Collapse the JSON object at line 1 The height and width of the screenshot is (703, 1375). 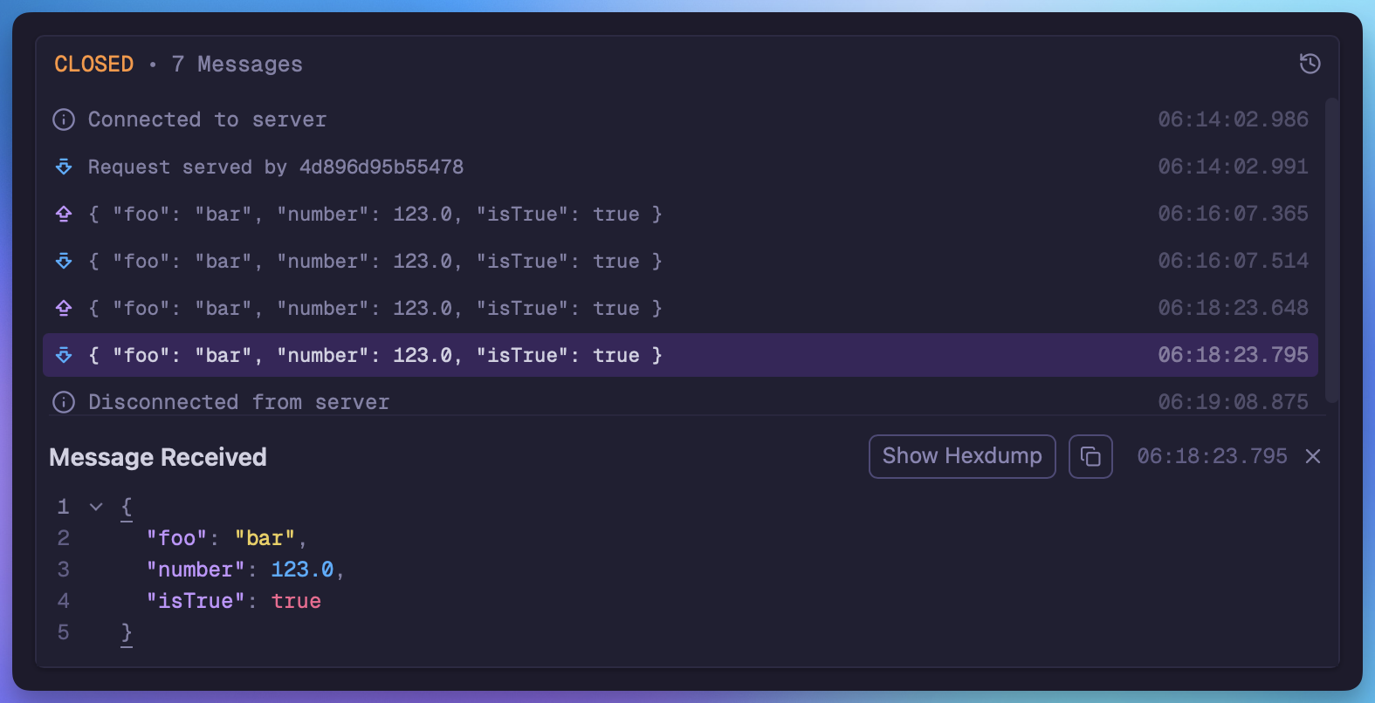click(x=96, y=507)
